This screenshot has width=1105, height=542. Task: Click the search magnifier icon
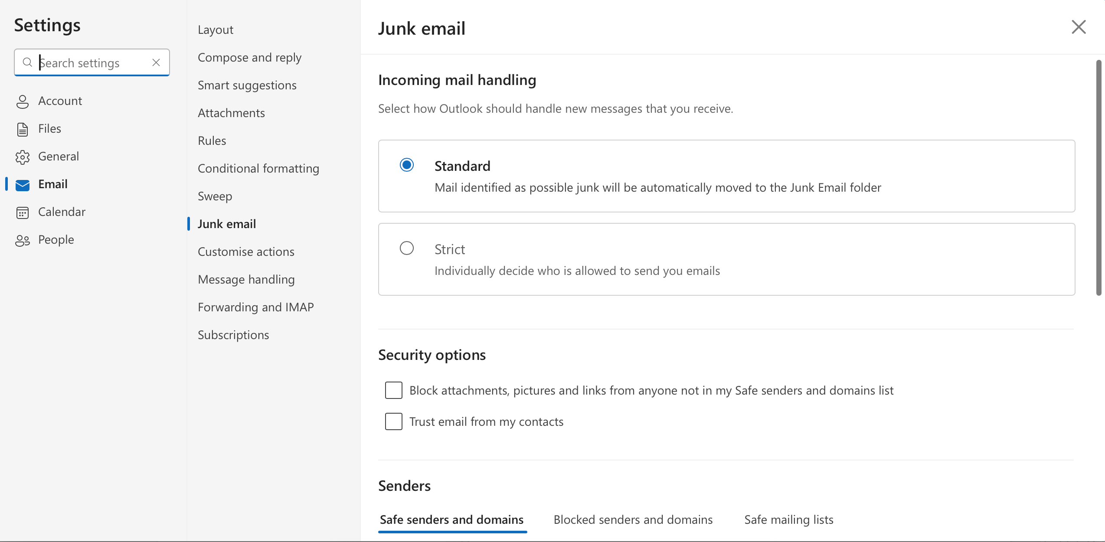[27, 62]
